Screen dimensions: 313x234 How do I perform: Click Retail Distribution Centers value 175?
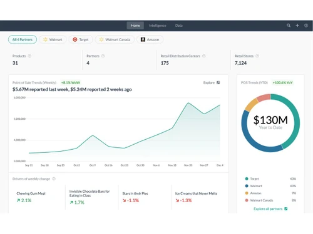(x=165, y=63)
